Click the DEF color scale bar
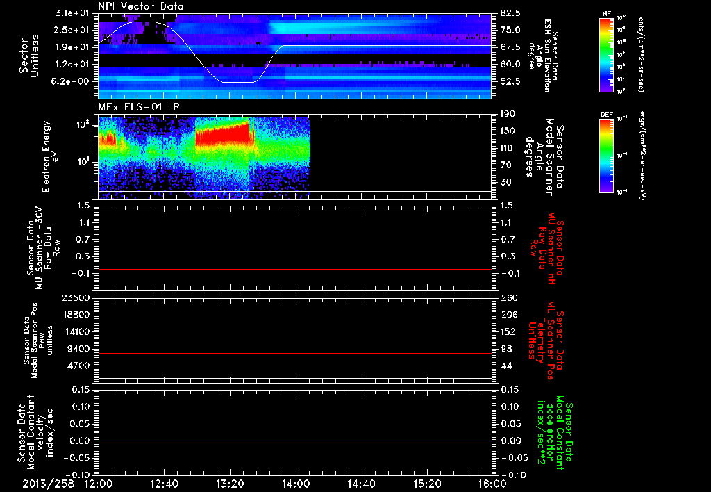This screenshot has width=711, height=492. pos(607,156)
